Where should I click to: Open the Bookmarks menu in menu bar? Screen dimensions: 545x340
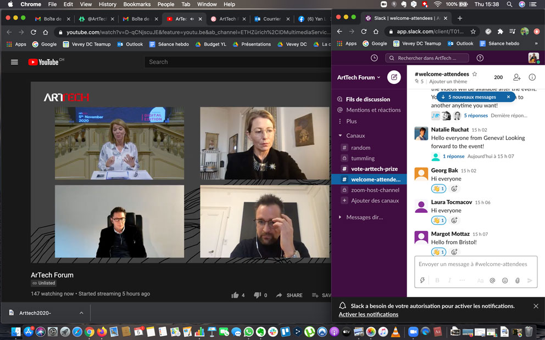tap(137, 4)
